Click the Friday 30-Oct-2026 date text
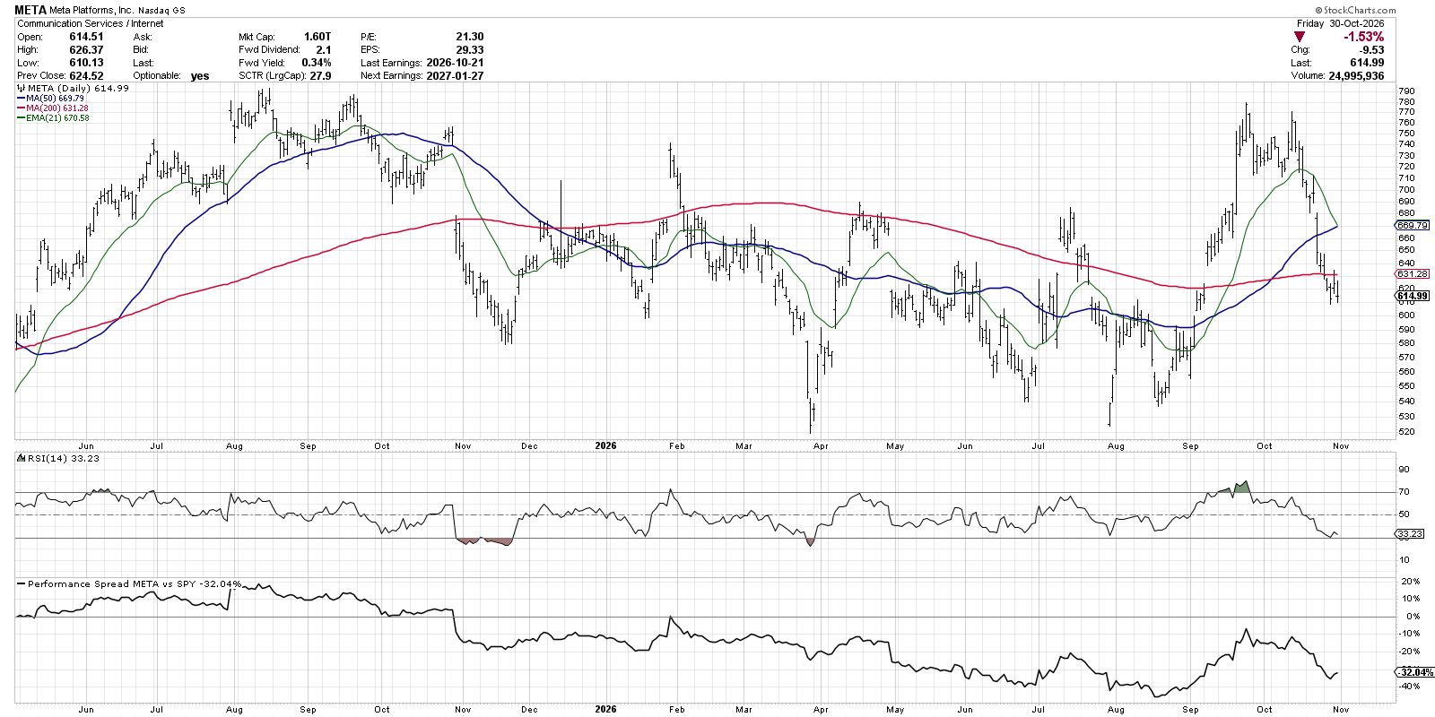Image resolution: width=1435 pixels, height=717 pixels. 1340,23
